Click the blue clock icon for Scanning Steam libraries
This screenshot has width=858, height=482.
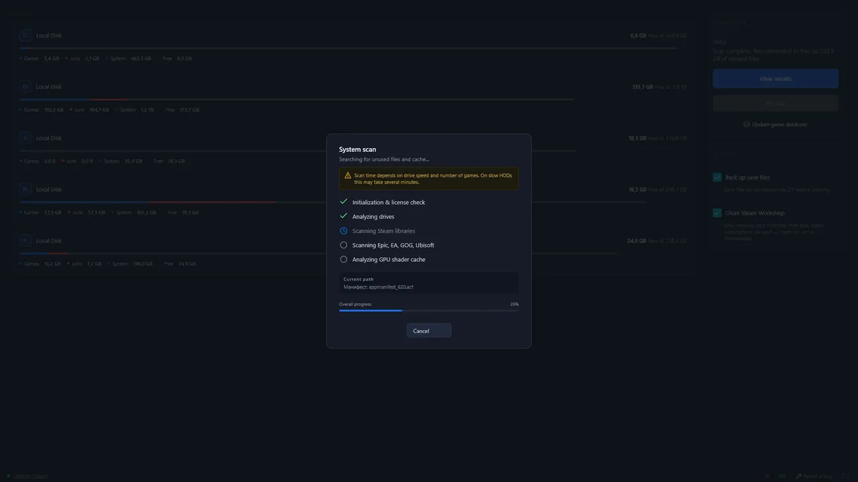coord(343,230)
